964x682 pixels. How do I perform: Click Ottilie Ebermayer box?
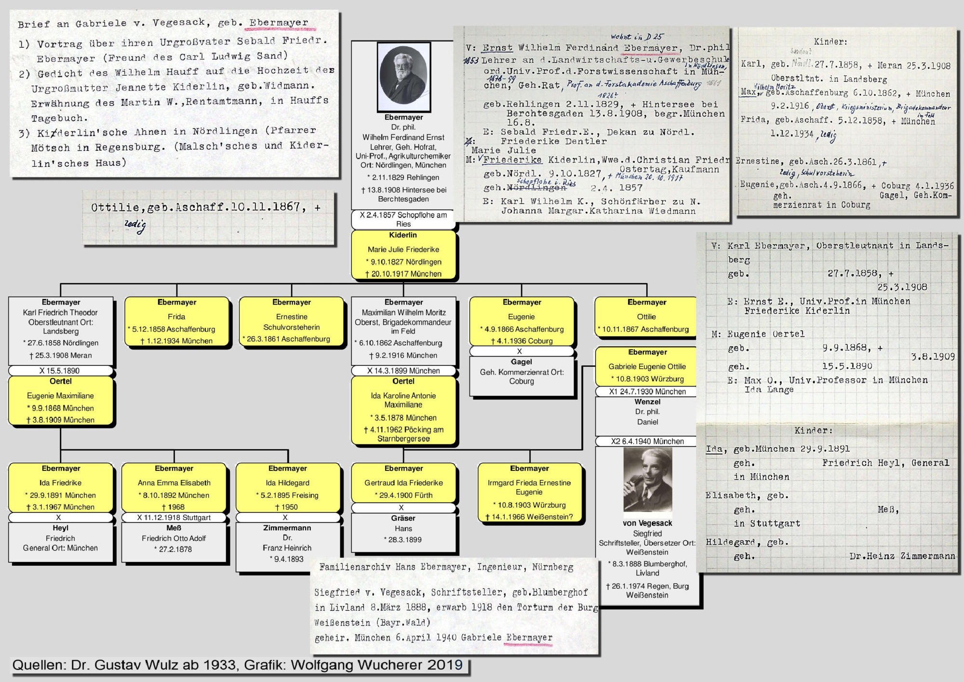(x=646, y=317)
